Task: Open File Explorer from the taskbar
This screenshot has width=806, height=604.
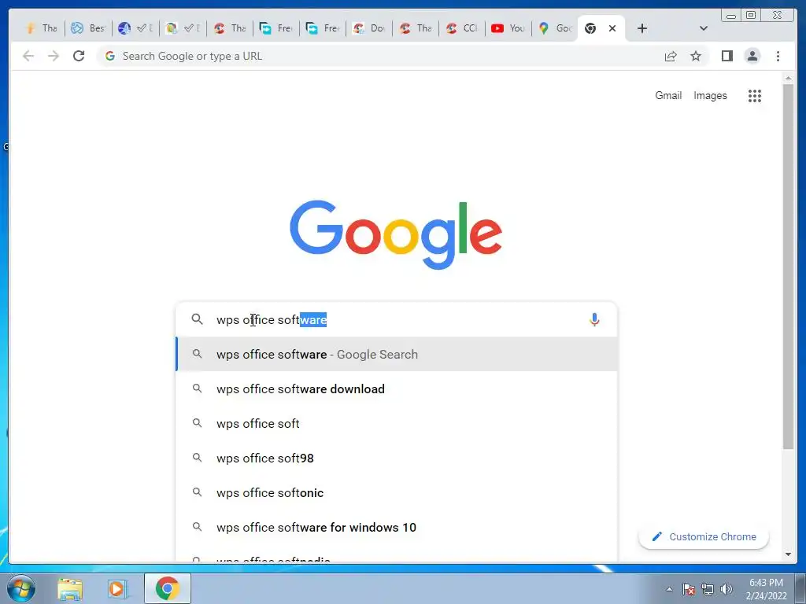Action: pos(70,588)
